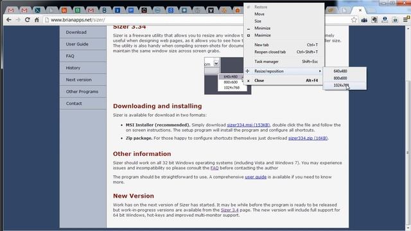Follow the FAQ link in Other information
This screenshot has height=231, width=411.
pos(214,168)
